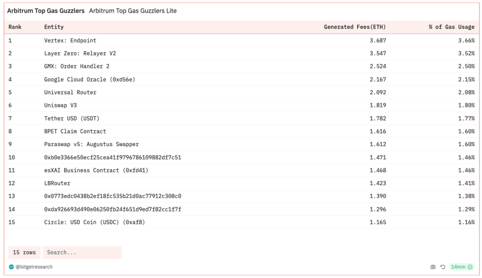Click the camera screenshot icon
This screenshot has width=482, height=278.
point(433,267)
